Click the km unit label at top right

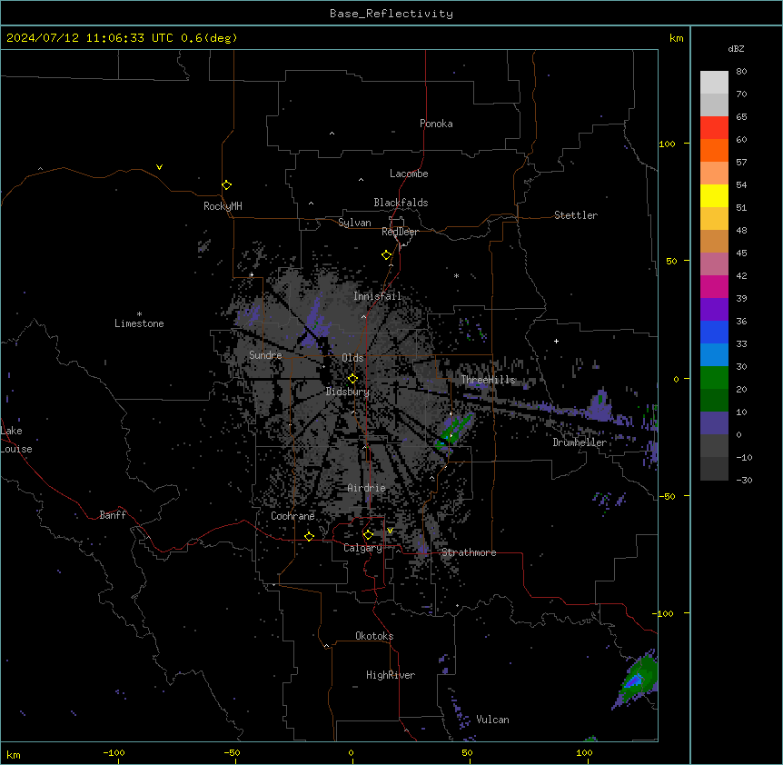click(x=677, y=38)
